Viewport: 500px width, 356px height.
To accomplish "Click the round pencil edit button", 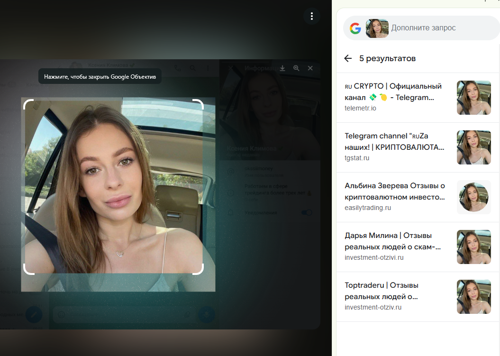I will pyautogui.click(x=34, y=314).
